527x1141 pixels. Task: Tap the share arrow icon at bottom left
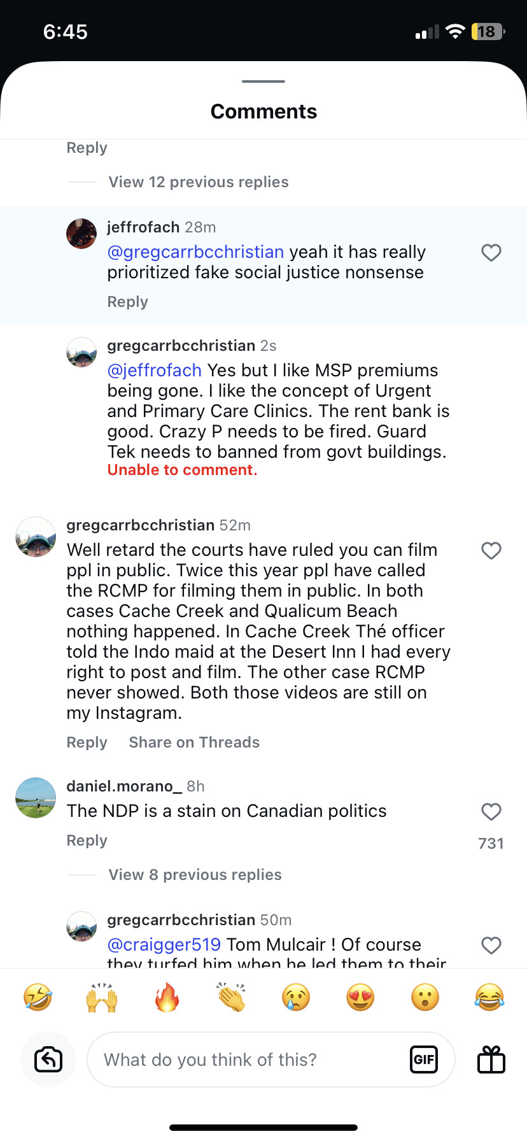point(48,1059)
